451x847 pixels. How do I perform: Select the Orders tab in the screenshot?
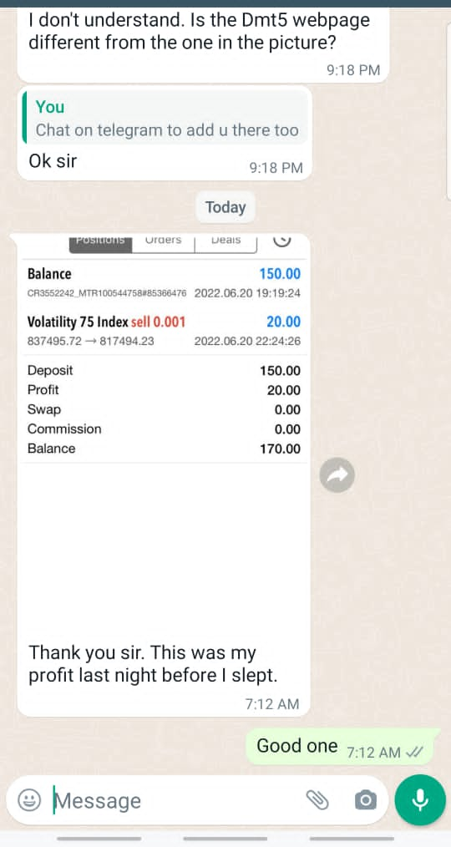point(163,241)
